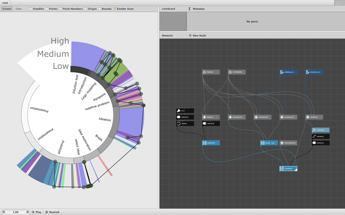
Task: Click the "Prototype" label on the chart
Action: pyautogui.click(x=61, y=147)
